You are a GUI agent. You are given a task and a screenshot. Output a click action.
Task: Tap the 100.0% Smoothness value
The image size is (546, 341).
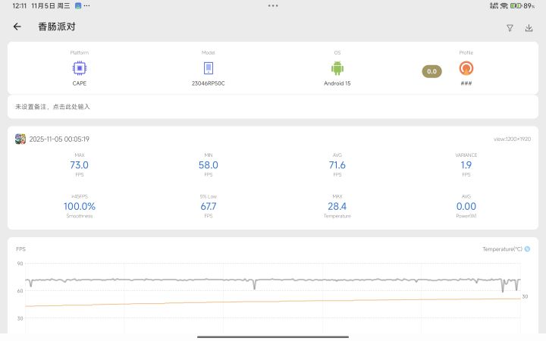(80, 206)
